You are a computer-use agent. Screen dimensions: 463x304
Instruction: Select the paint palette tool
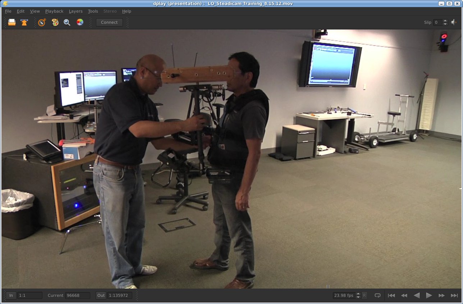(55, 22)
